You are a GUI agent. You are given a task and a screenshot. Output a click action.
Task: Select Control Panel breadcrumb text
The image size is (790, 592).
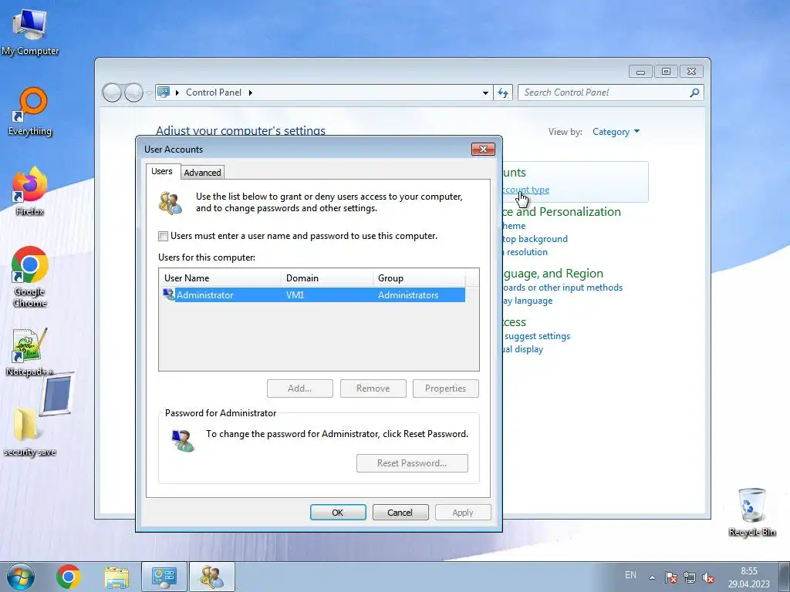click(214, 92)
